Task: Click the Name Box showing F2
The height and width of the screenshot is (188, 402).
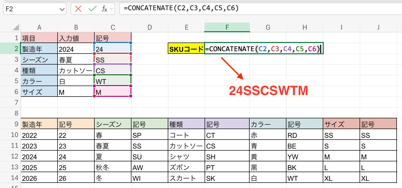Action: pyautogui.click(x=31, y=9)
